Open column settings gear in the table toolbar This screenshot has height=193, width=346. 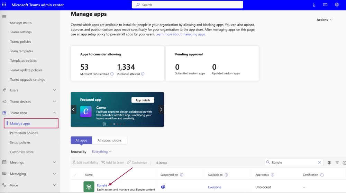point(344,163)
